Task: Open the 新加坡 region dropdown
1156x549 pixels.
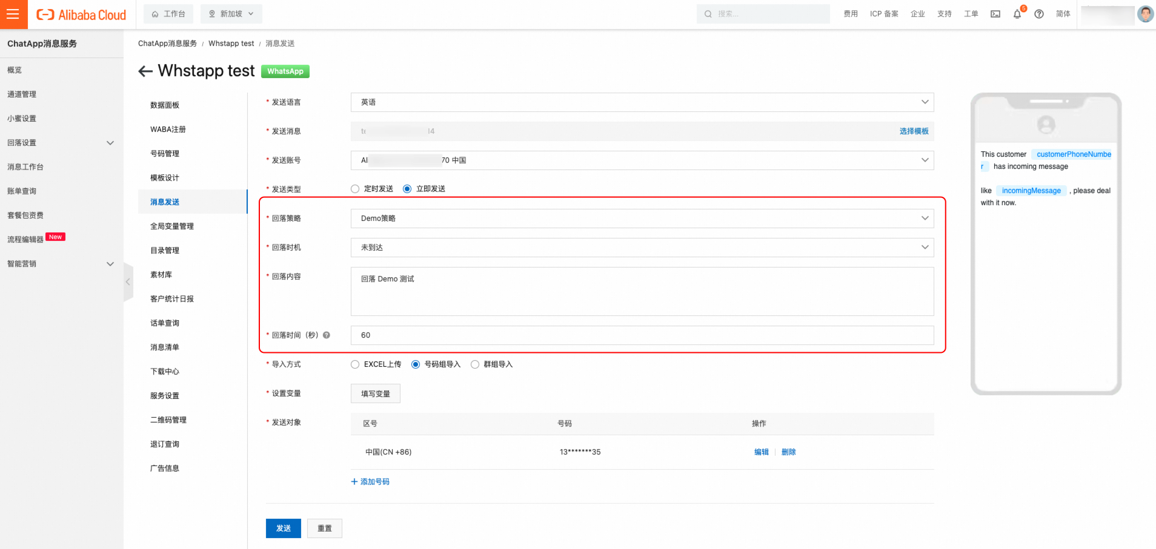Action: click(x=231, y=14)
